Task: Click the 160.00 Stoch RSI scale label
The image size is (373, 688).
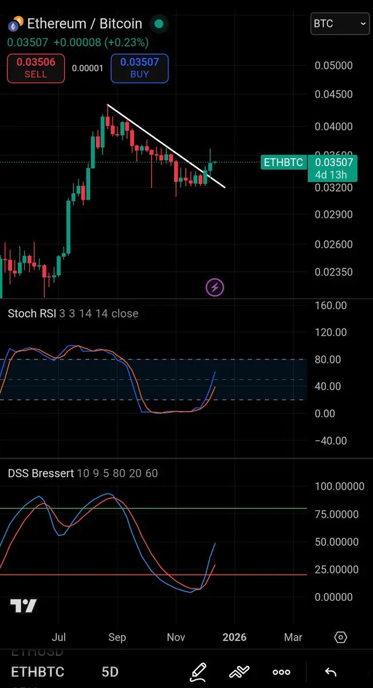Action: tap(331, 306)
